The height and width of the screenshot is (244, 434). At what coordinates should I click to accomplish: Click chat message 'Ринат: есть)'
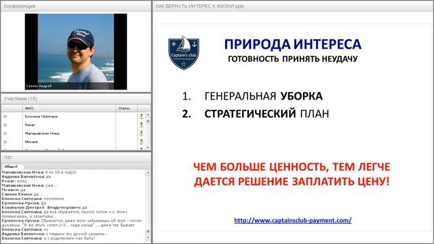coord(14,181)
